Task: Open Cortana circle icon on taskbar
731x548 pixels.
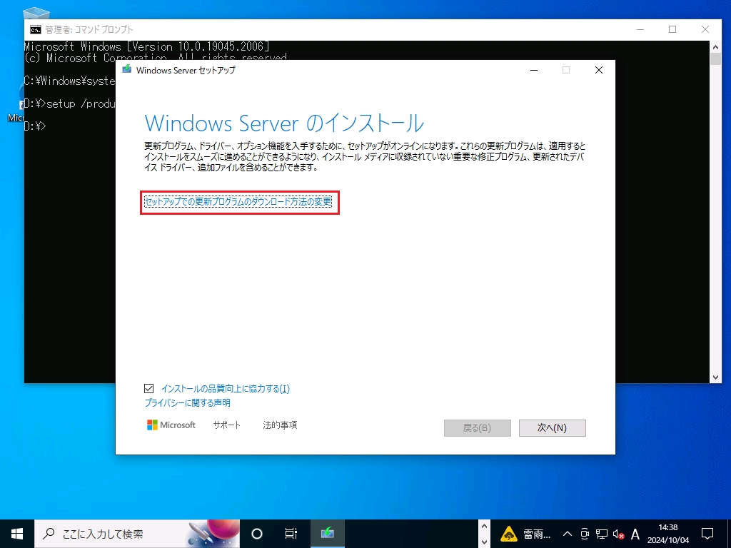Action: [257, 534]
